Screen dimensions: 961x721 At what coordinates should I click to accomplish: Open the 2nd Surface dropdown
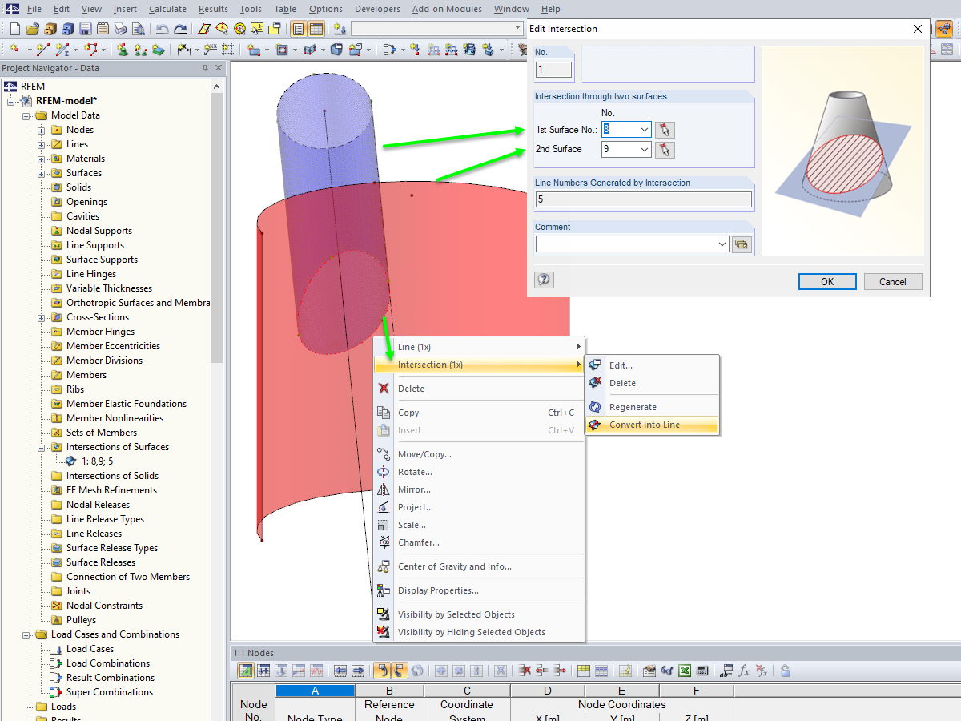coord(645,150)
